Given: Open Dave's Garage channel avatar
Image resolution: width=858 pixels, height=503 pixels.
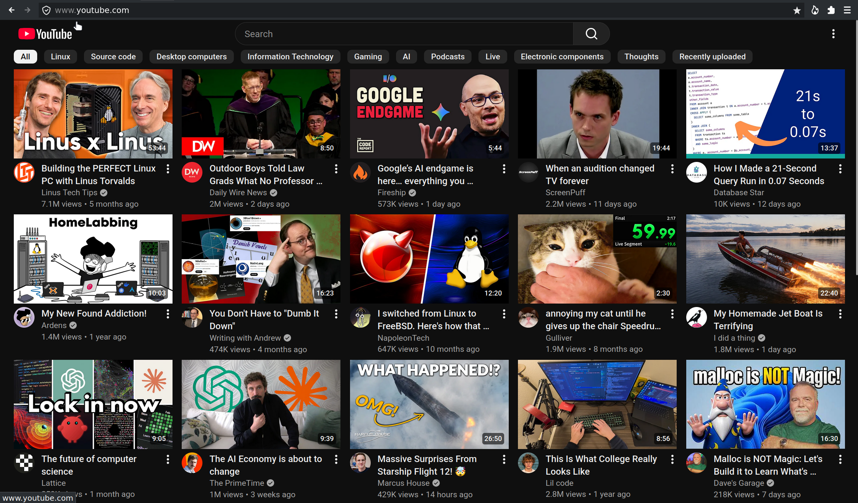Looking at the screenshot, I should 697,463.
